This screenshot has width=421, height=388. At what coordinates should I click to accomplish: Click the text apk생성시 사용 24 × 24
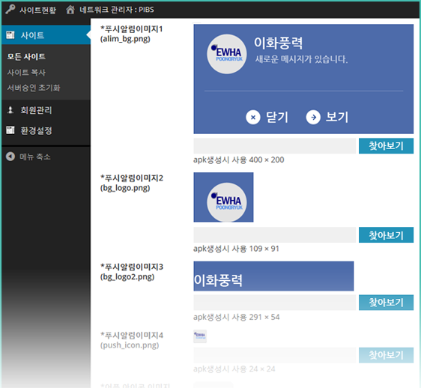click(x=234, y=369)
